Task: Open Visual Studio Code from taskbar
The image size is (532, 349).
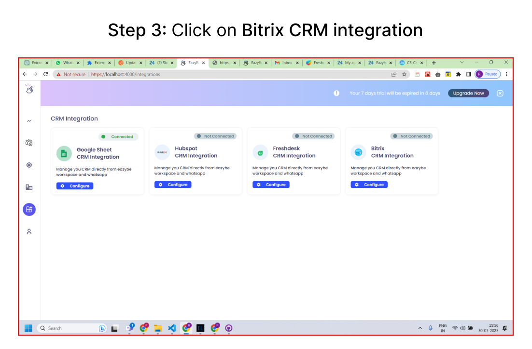Action: click(172, 328)
